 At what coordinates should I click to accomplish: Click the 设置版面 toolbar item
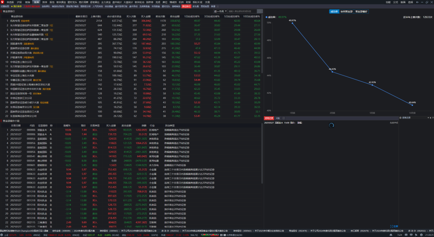5,6
